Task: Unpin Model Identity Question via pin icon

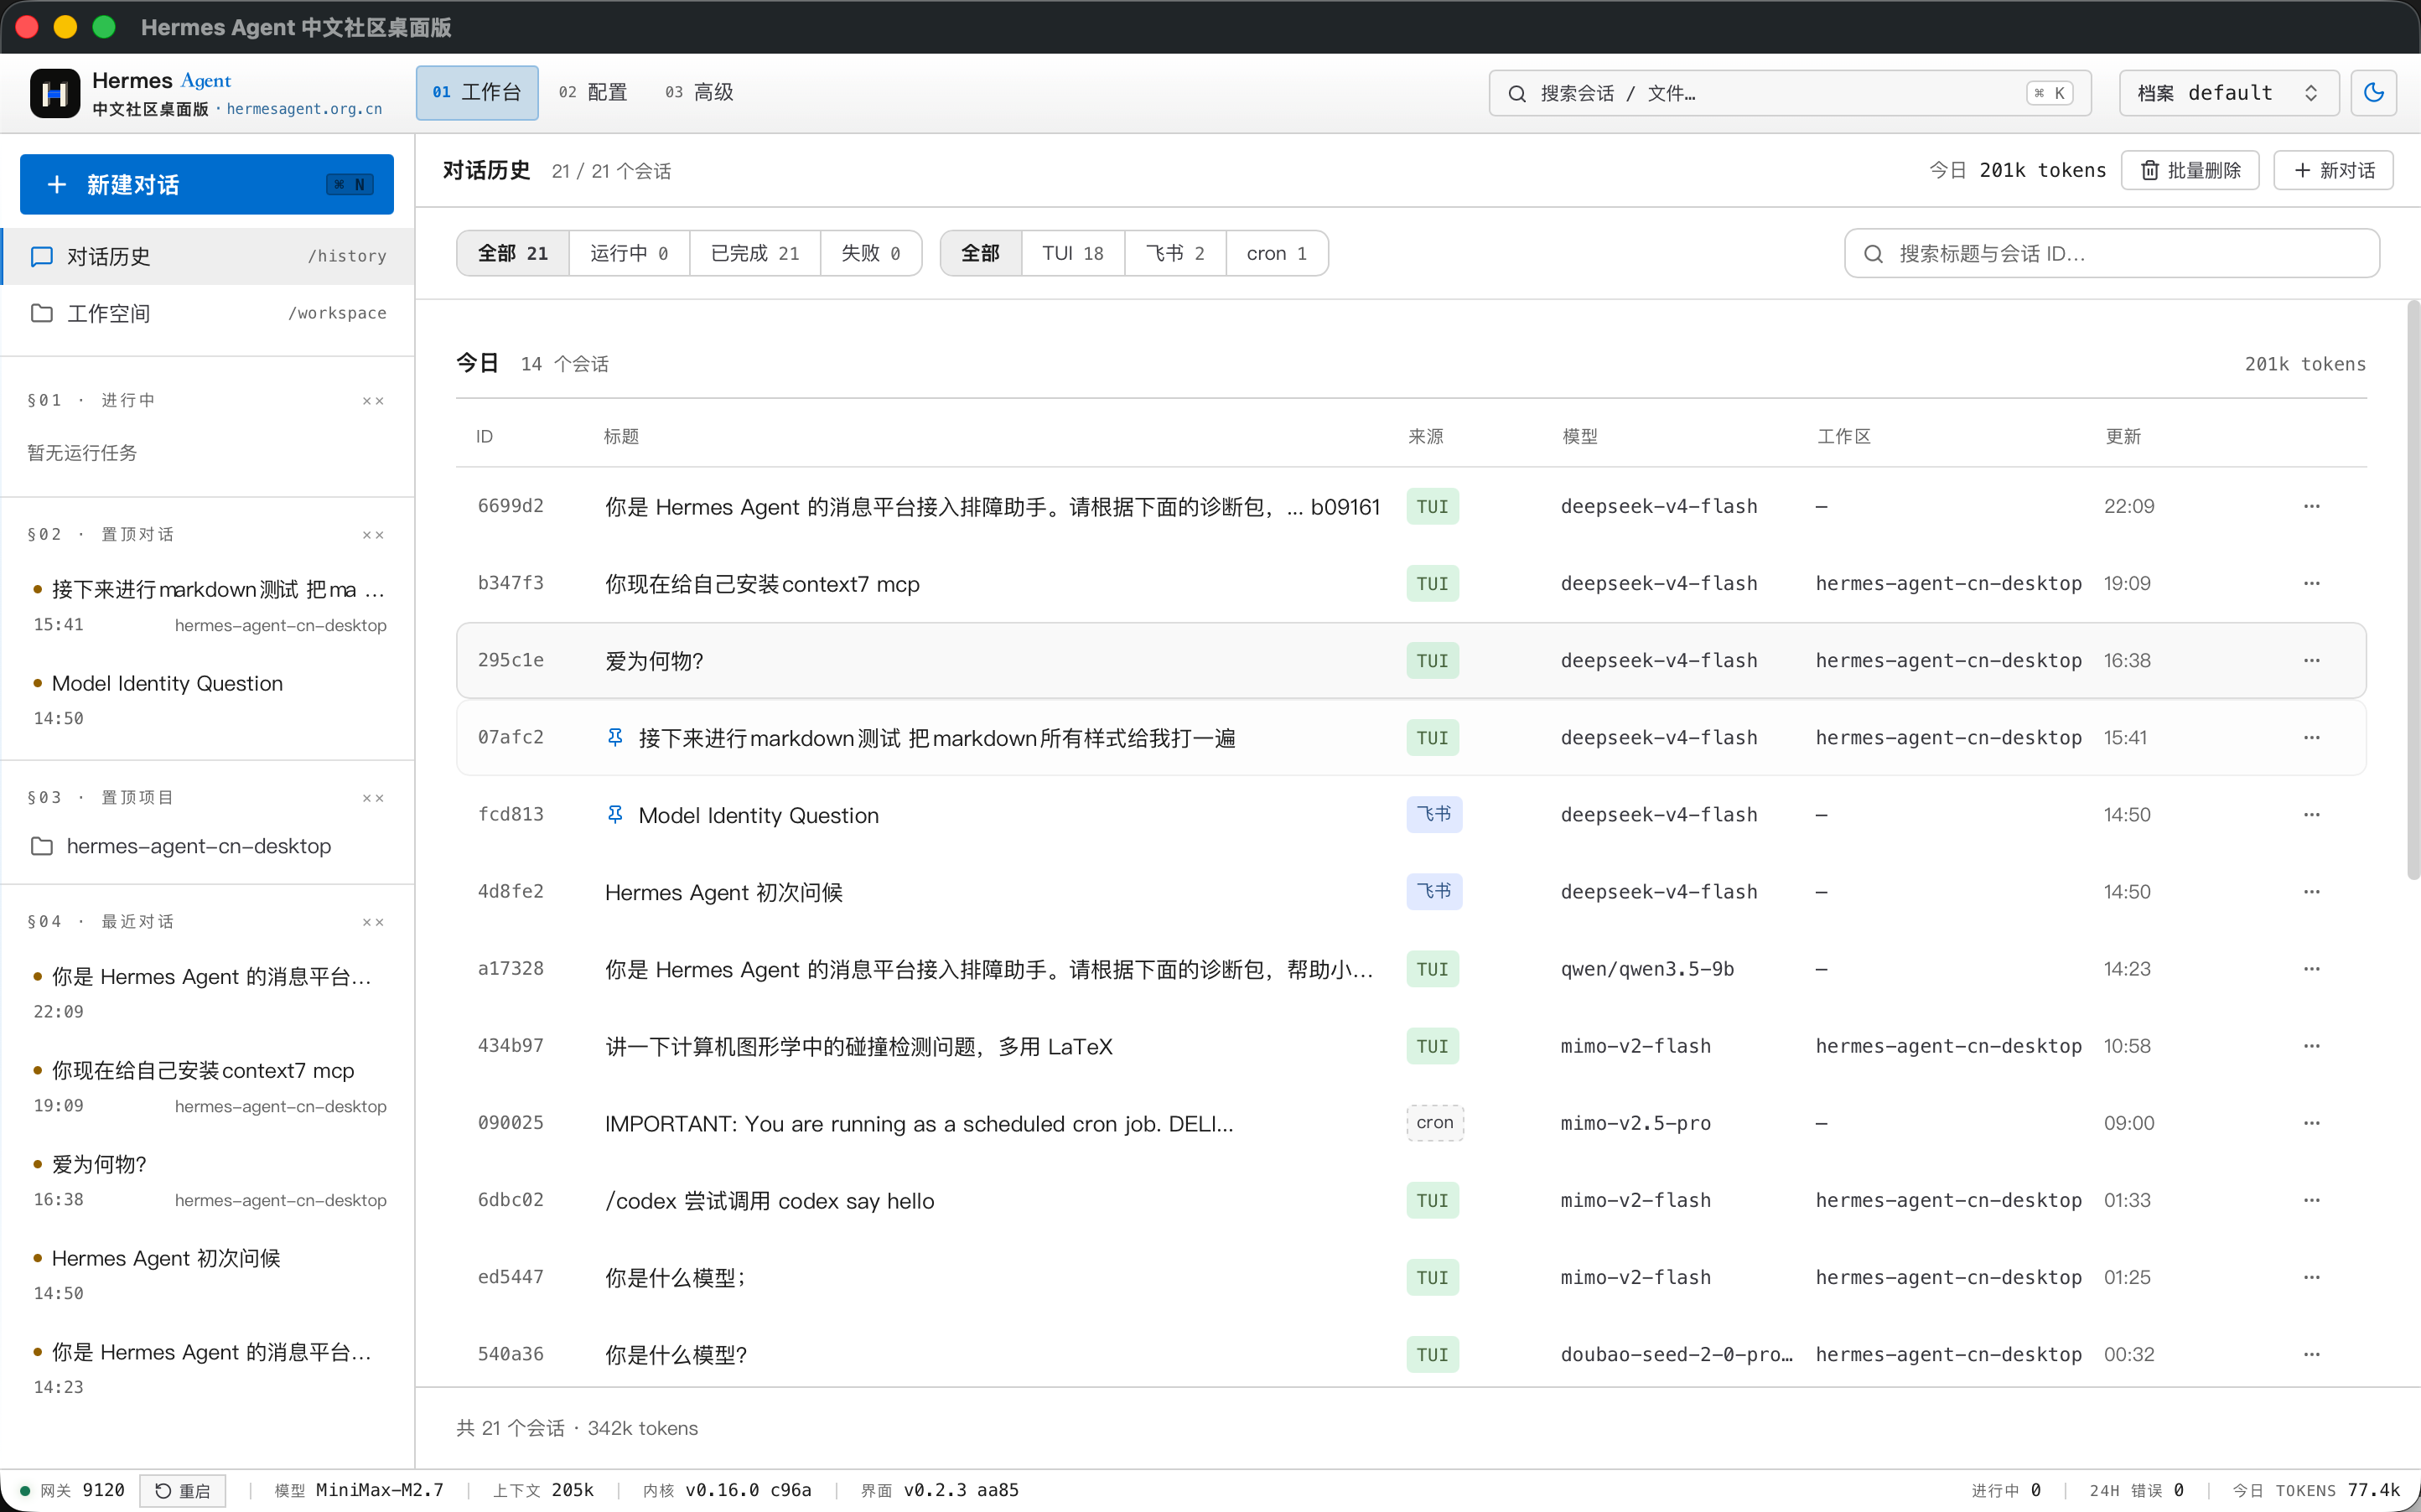Action: click(615, 814)
